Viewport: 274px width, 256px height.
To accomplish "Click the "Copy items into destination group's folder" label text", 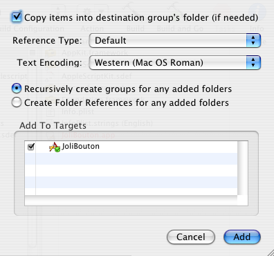I will pyautogui.click(x=141, y=18).
